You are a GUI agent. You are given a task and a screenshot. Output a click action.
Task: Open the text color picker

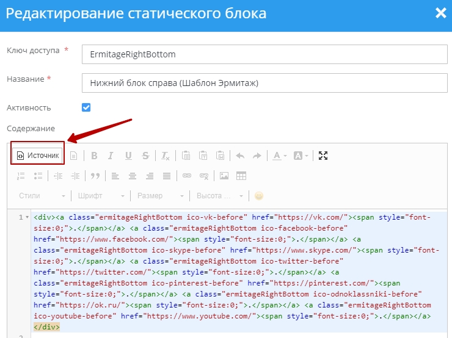click(279, 156)
